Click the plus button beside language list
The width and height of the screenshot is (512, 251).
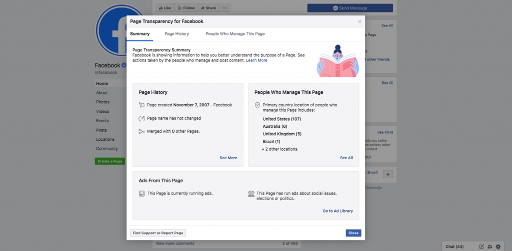(x=388, y=174)
